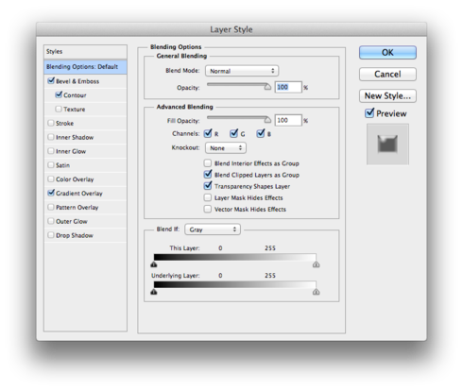Click the OK button
Viewport: 463px width, 391px height.
tap(387, 53)
